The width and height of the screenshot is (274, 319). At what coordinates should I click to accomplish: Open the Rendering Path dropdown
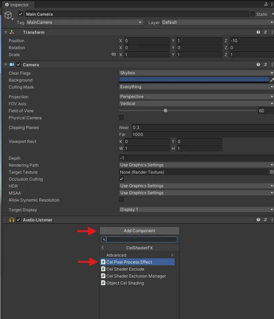(x=196, y=165)
